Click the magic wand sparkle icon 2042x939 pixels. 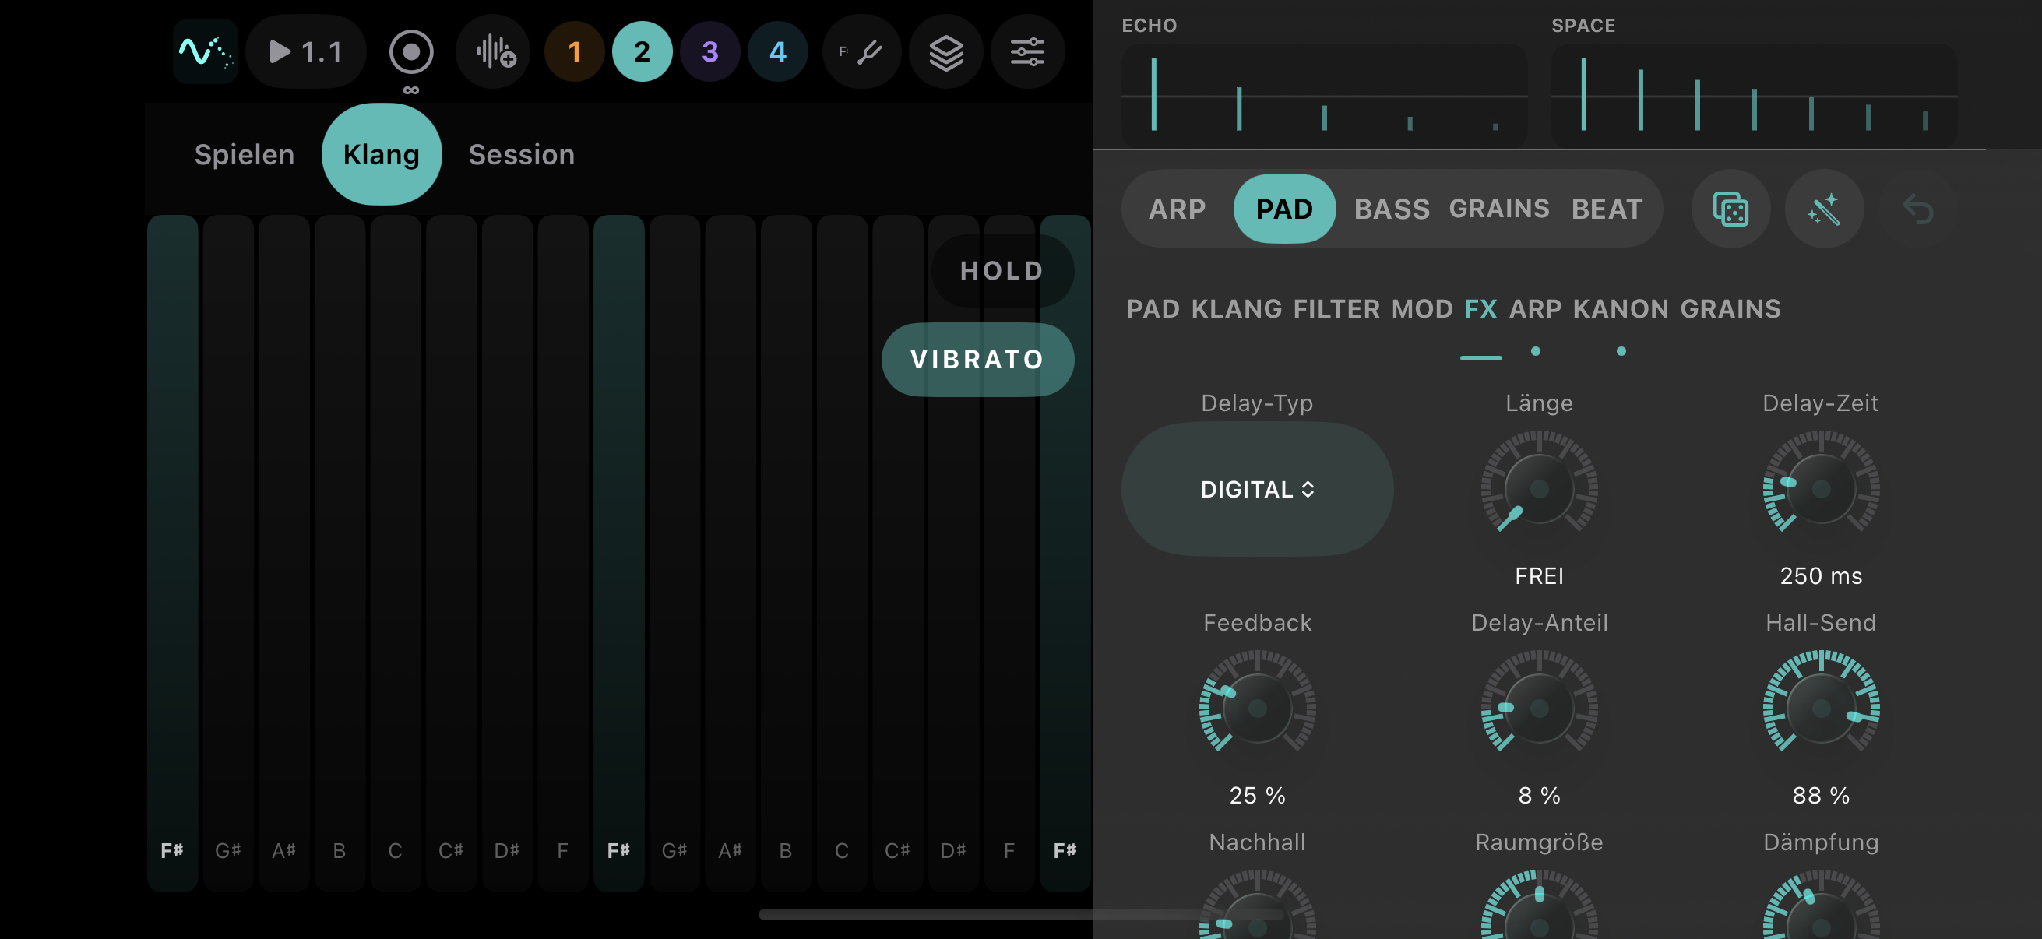coord(1823,209)
